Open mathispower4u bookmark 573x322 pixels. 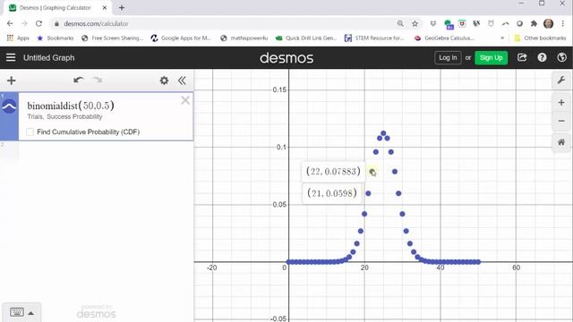244,38
